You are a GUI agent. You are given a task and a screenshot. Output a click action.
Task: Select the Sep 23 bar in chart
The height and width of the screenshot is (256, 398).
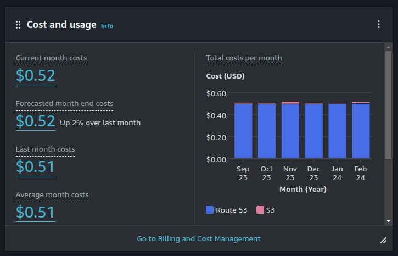click(243, 131)
